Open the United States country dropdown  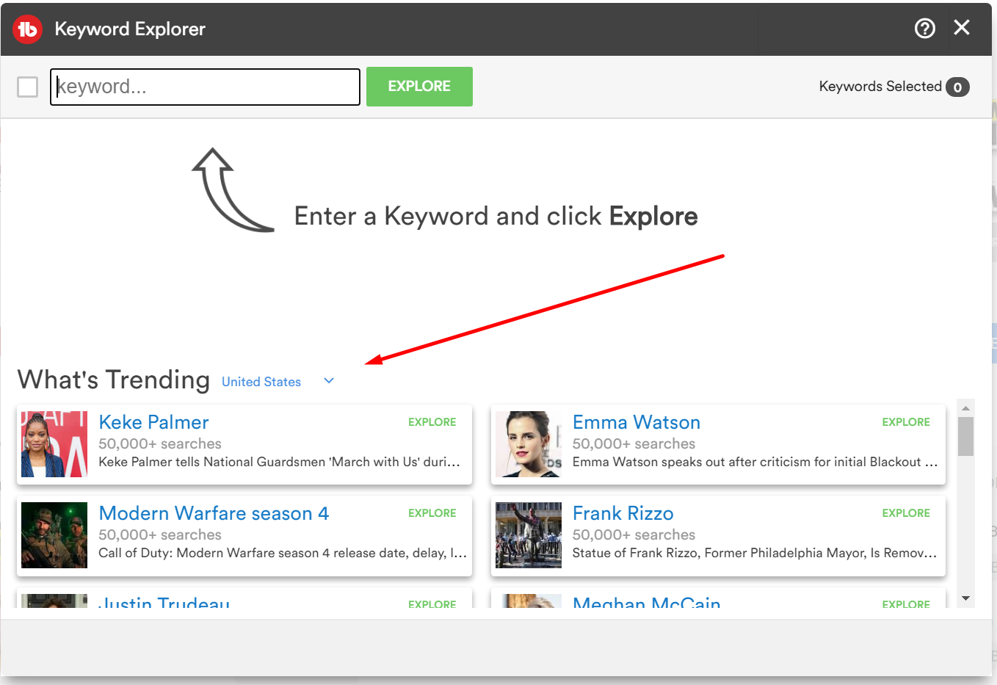click(261, 382)
